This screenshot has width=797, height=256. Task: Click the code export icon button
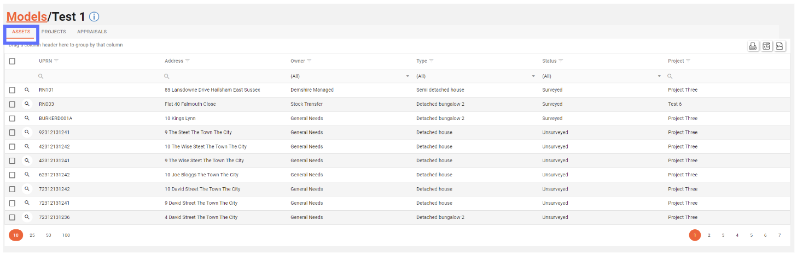click(x=766, y=46)
